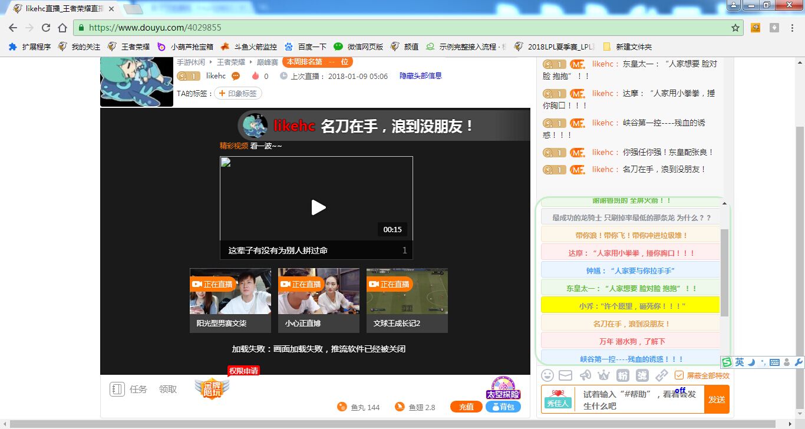This screenshot has height=429, width=805.
Task: Click the 巅峰赛 breadcrumb
Action: pos(267,62)
